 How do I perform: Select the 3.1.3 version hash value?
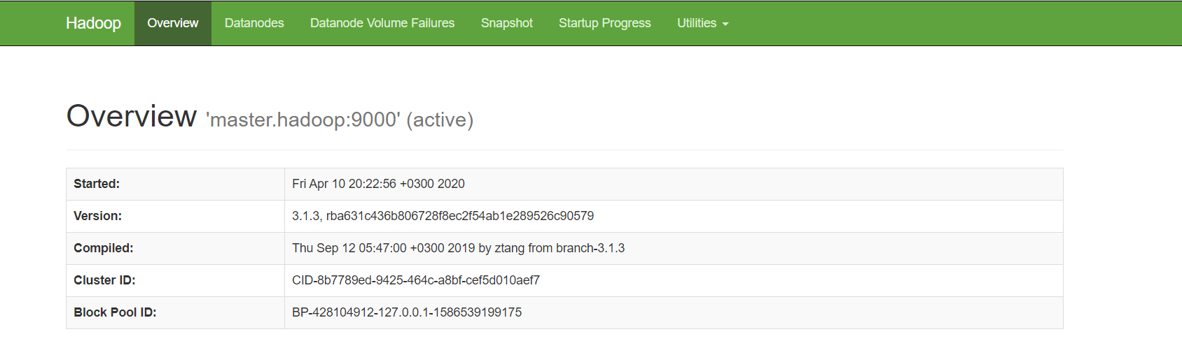443,216
